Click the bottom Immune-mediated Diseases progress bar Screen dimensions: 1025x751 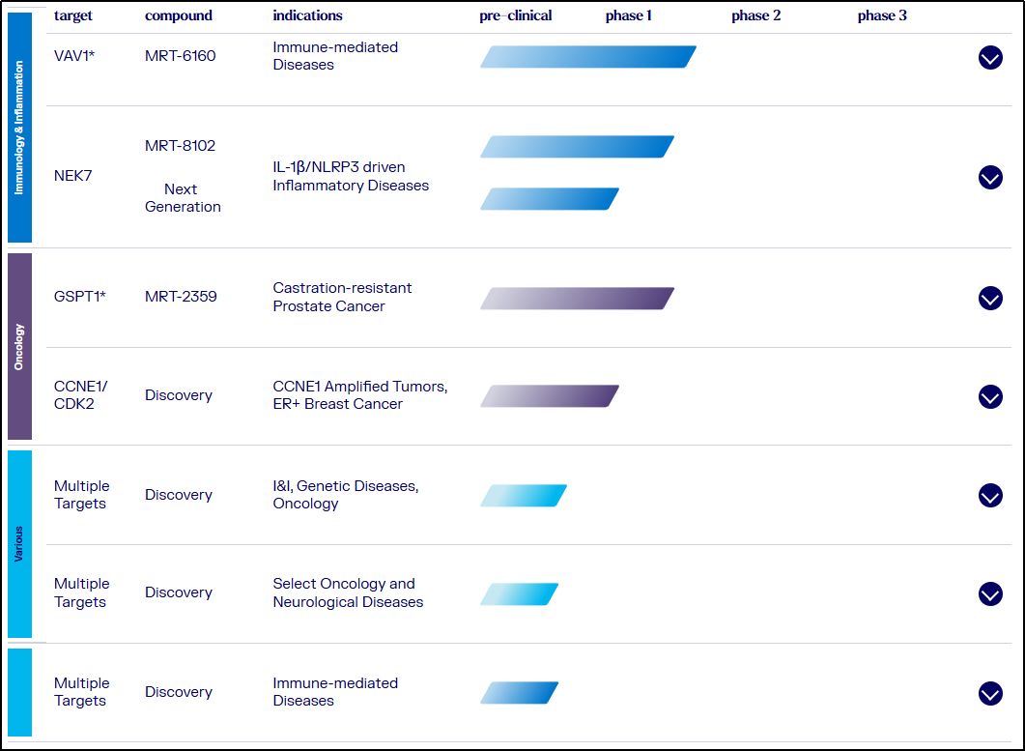(x=519, y=693)
